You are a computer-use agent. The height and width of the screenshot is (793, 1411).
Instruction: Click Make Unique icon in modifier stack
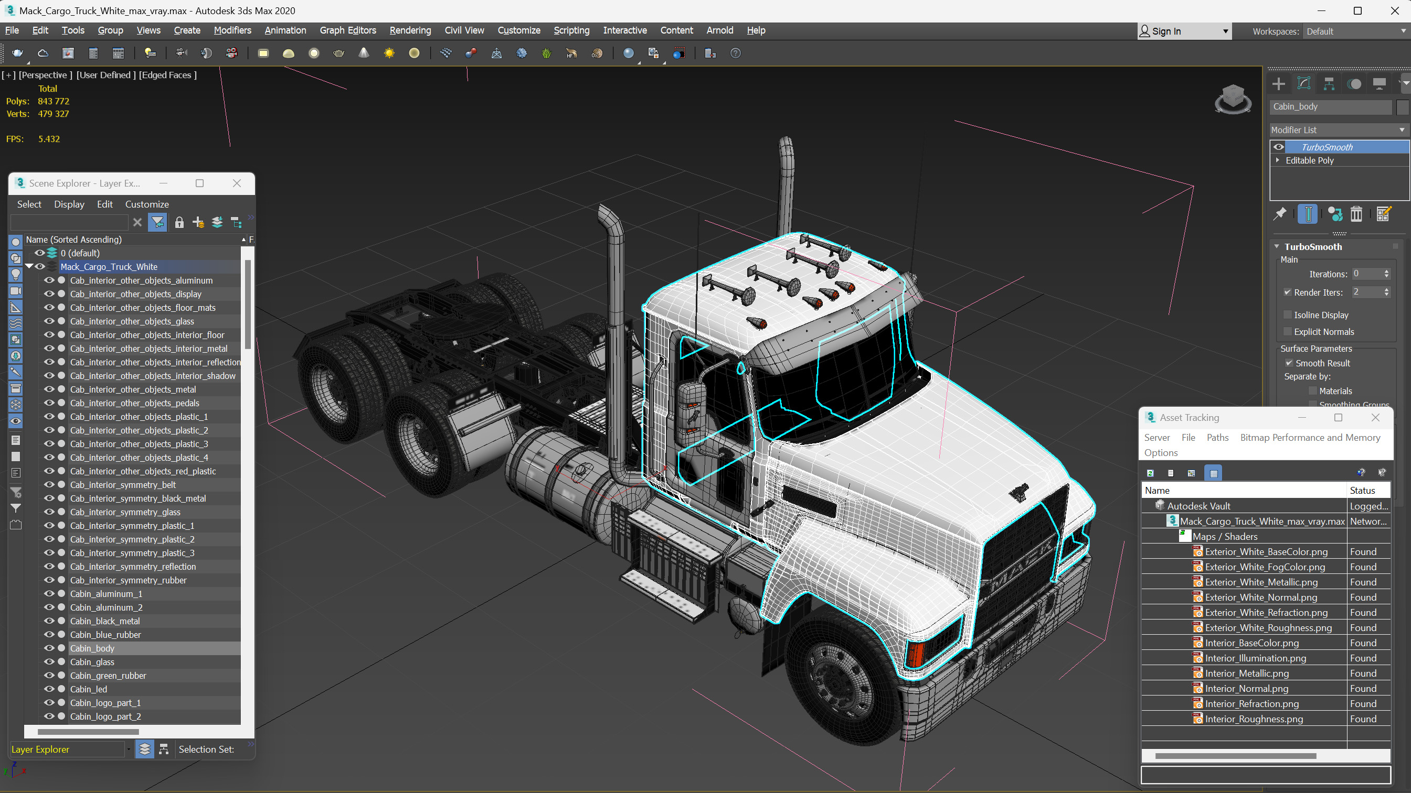tap(1335, 214)
